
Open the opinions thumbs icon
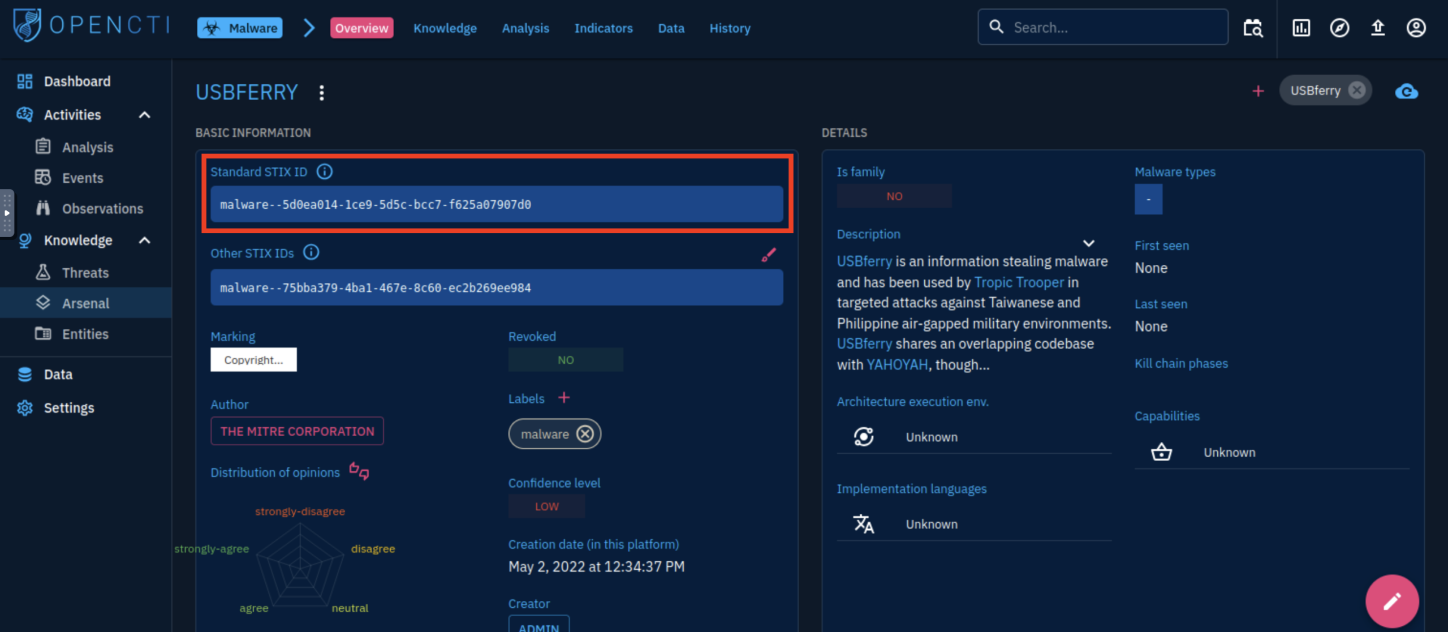pyautogui.click(x=359, y=471)
